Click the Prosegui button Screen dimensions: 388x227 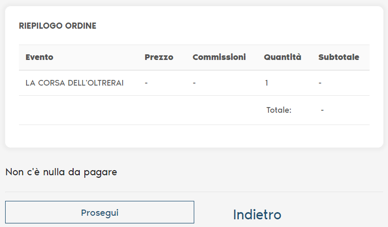[100, 212]
